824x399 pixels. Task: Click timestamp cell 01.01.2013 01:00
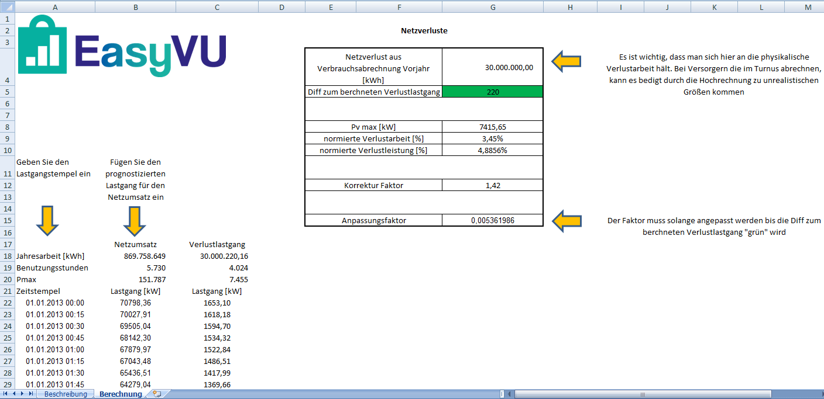coord(55,349)
